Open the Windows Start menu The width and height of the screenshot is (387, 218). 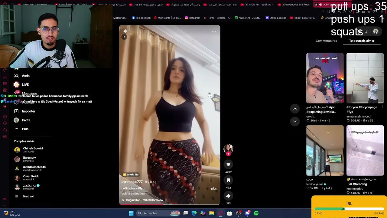[131, 213]
